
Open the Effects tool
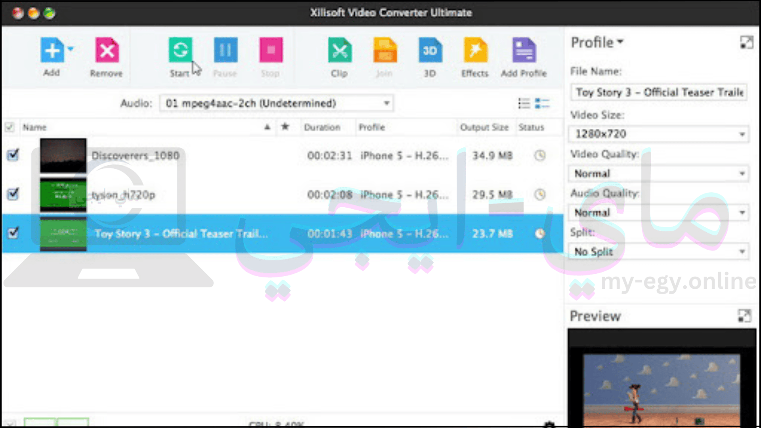pyautogui.click(x=475, y=50)
